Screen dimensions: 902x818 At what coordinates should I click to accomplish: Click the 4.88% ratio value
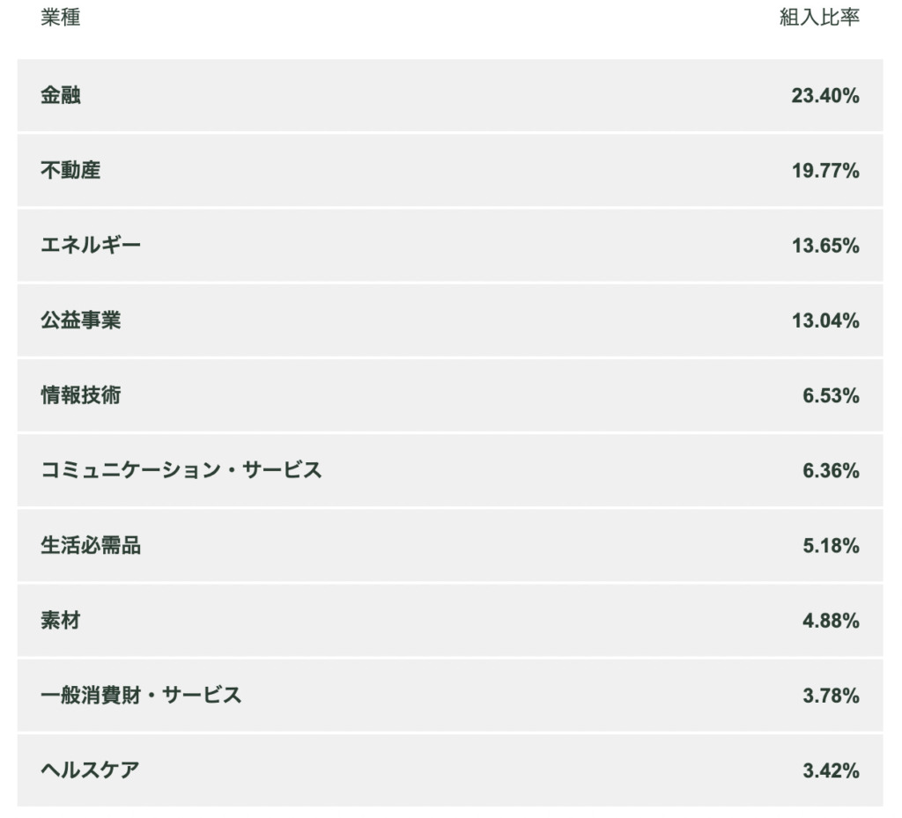coord(830,621)
